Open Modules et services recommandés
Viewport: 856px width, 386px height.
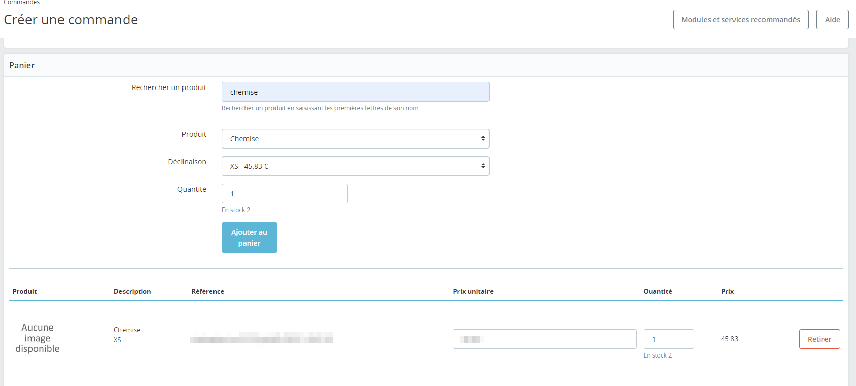pyautogui.click(x=741, y=20)
